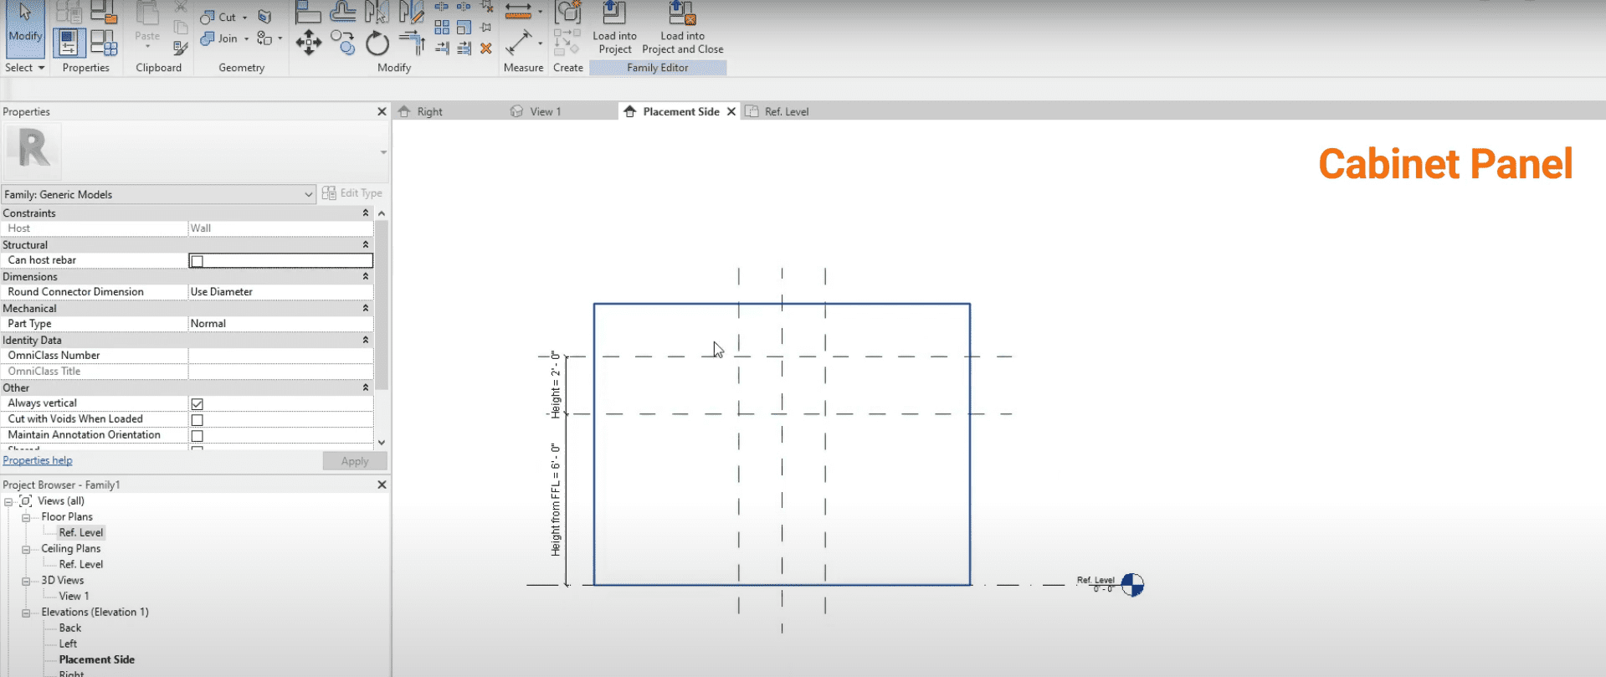Toggle the Properties palette icon
Viewport: 1606px width, 677px height.
coord(69,42)
